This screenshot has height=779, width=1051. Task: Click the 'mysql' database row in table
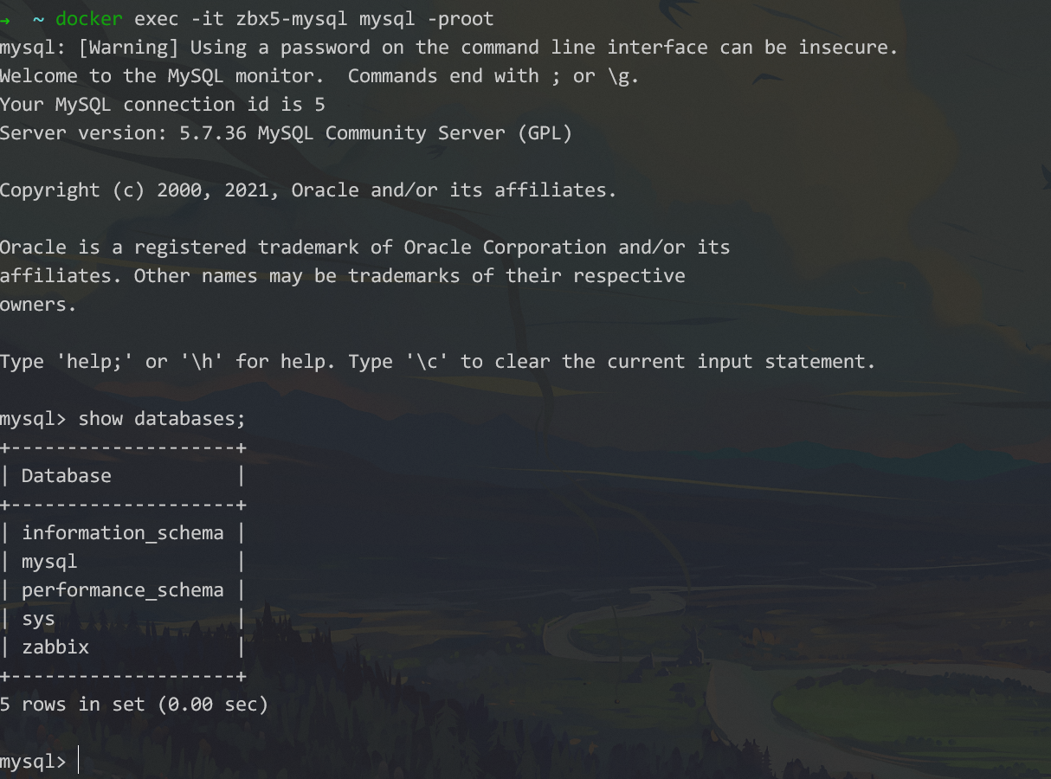49,562
